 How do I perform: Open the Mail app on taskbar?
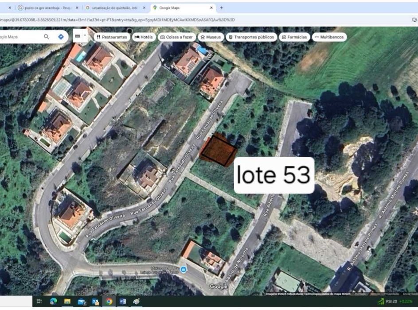click(82, 302)
